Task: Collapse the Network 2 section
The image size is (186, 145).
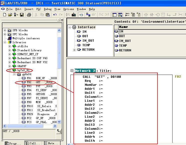Action: (x=72, y=71)
